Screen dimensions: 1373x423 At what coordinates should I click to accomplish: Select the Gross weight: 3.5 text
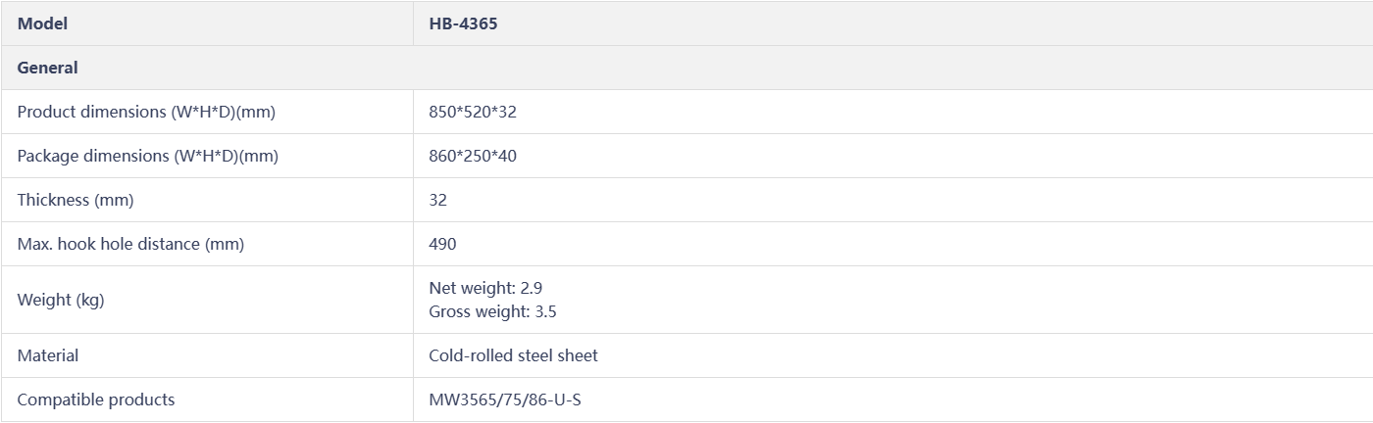point(493,312)
